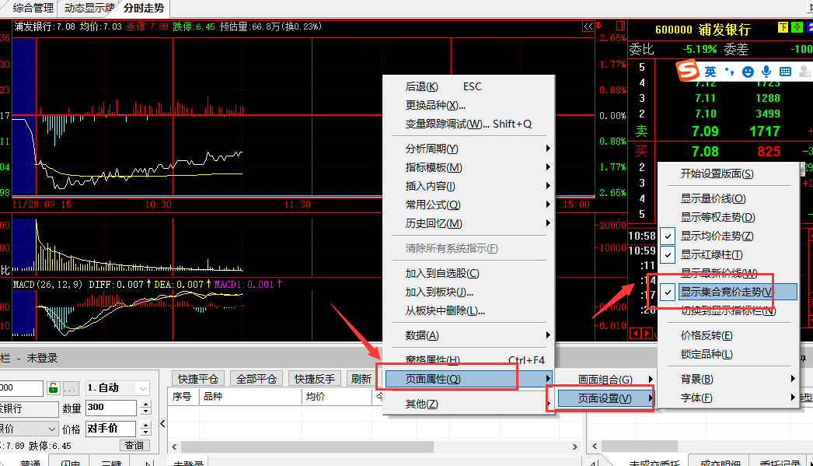Click the ... browse button by padlock
The image size is (813, 466).
click(71, 388)
